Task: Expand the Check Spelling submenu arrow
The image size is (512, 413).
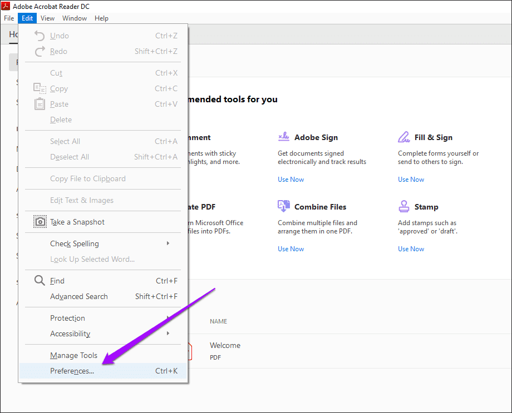Action: [168, 243]
